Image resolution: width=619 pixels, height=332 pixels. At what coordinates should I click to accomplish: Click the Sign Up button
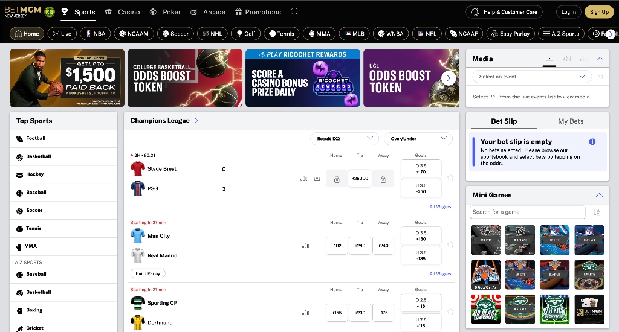click(599, 12)
